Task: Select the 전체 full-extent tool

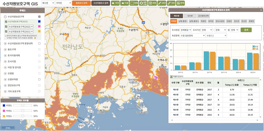Action: click(x=134, y=3)
